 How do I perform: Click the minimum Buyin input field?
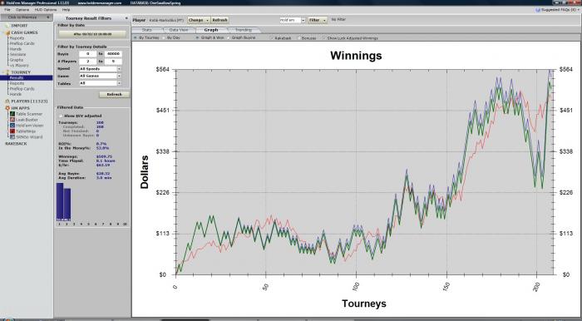click(x=87, y=54)
